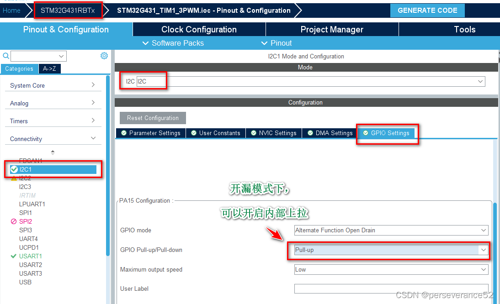Switch to the Tools tab

(465, 29)
